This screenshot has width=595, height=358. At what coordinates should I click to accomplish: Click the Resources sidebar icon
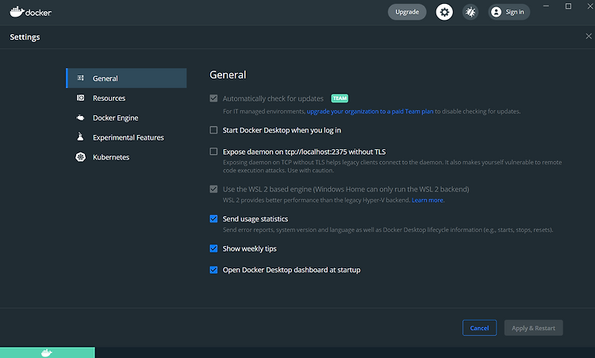(x=80, y=98)
